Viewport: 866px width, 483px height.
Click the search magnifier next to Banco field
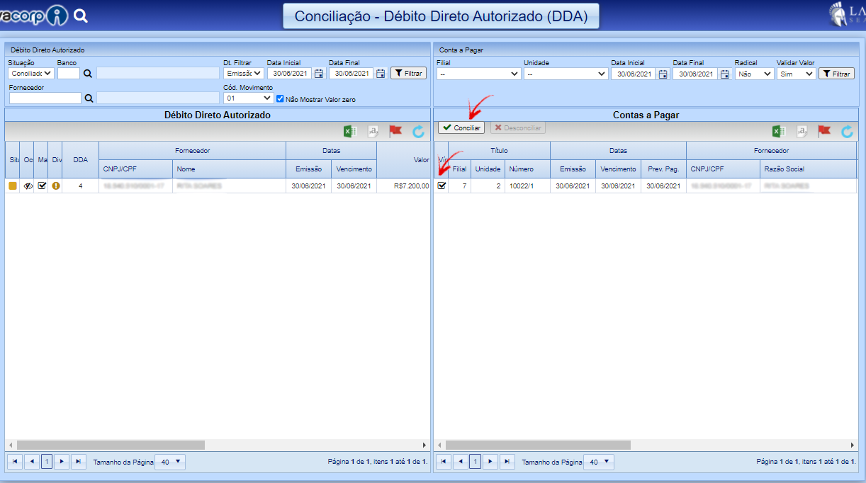(89, 73)
